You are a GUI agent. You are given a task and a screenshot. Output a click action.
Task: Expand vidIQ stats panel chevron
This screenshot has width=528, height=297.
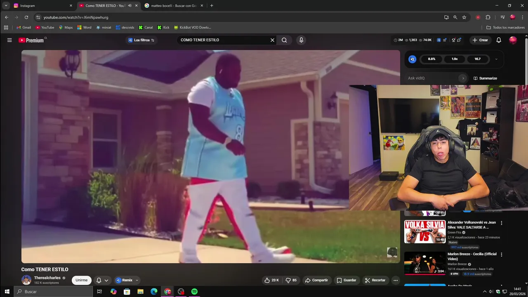coord(496,59)
